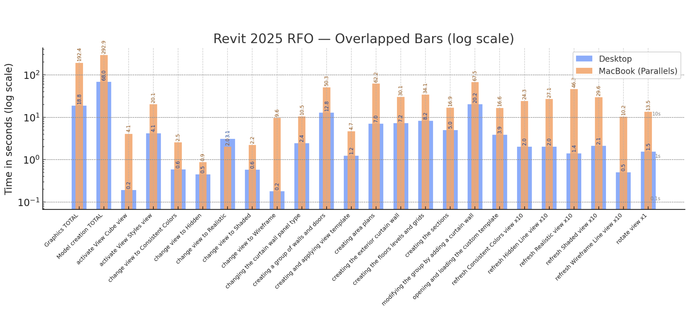The width and height of the screenshot is (689, 311).
Task: Click the 13.5 value above rotate view x1
Action: (648, 106)
